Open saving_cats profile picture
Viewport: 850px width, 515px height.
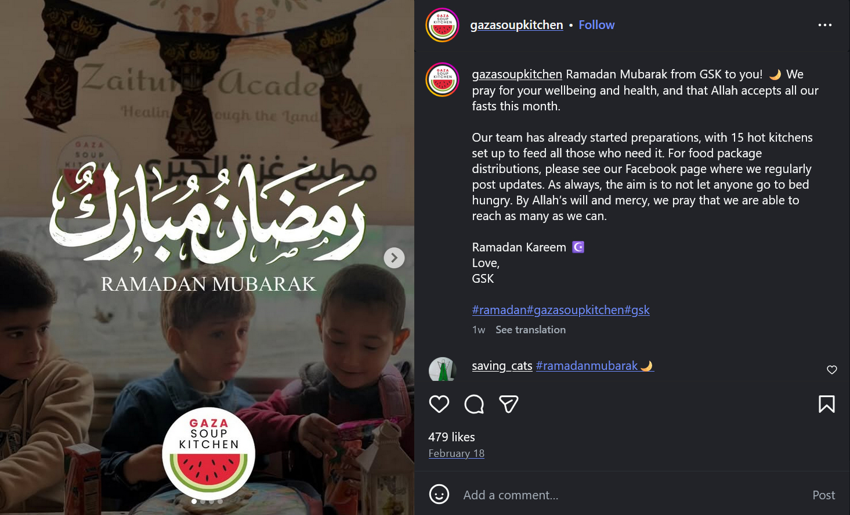[x=443, y=369]
